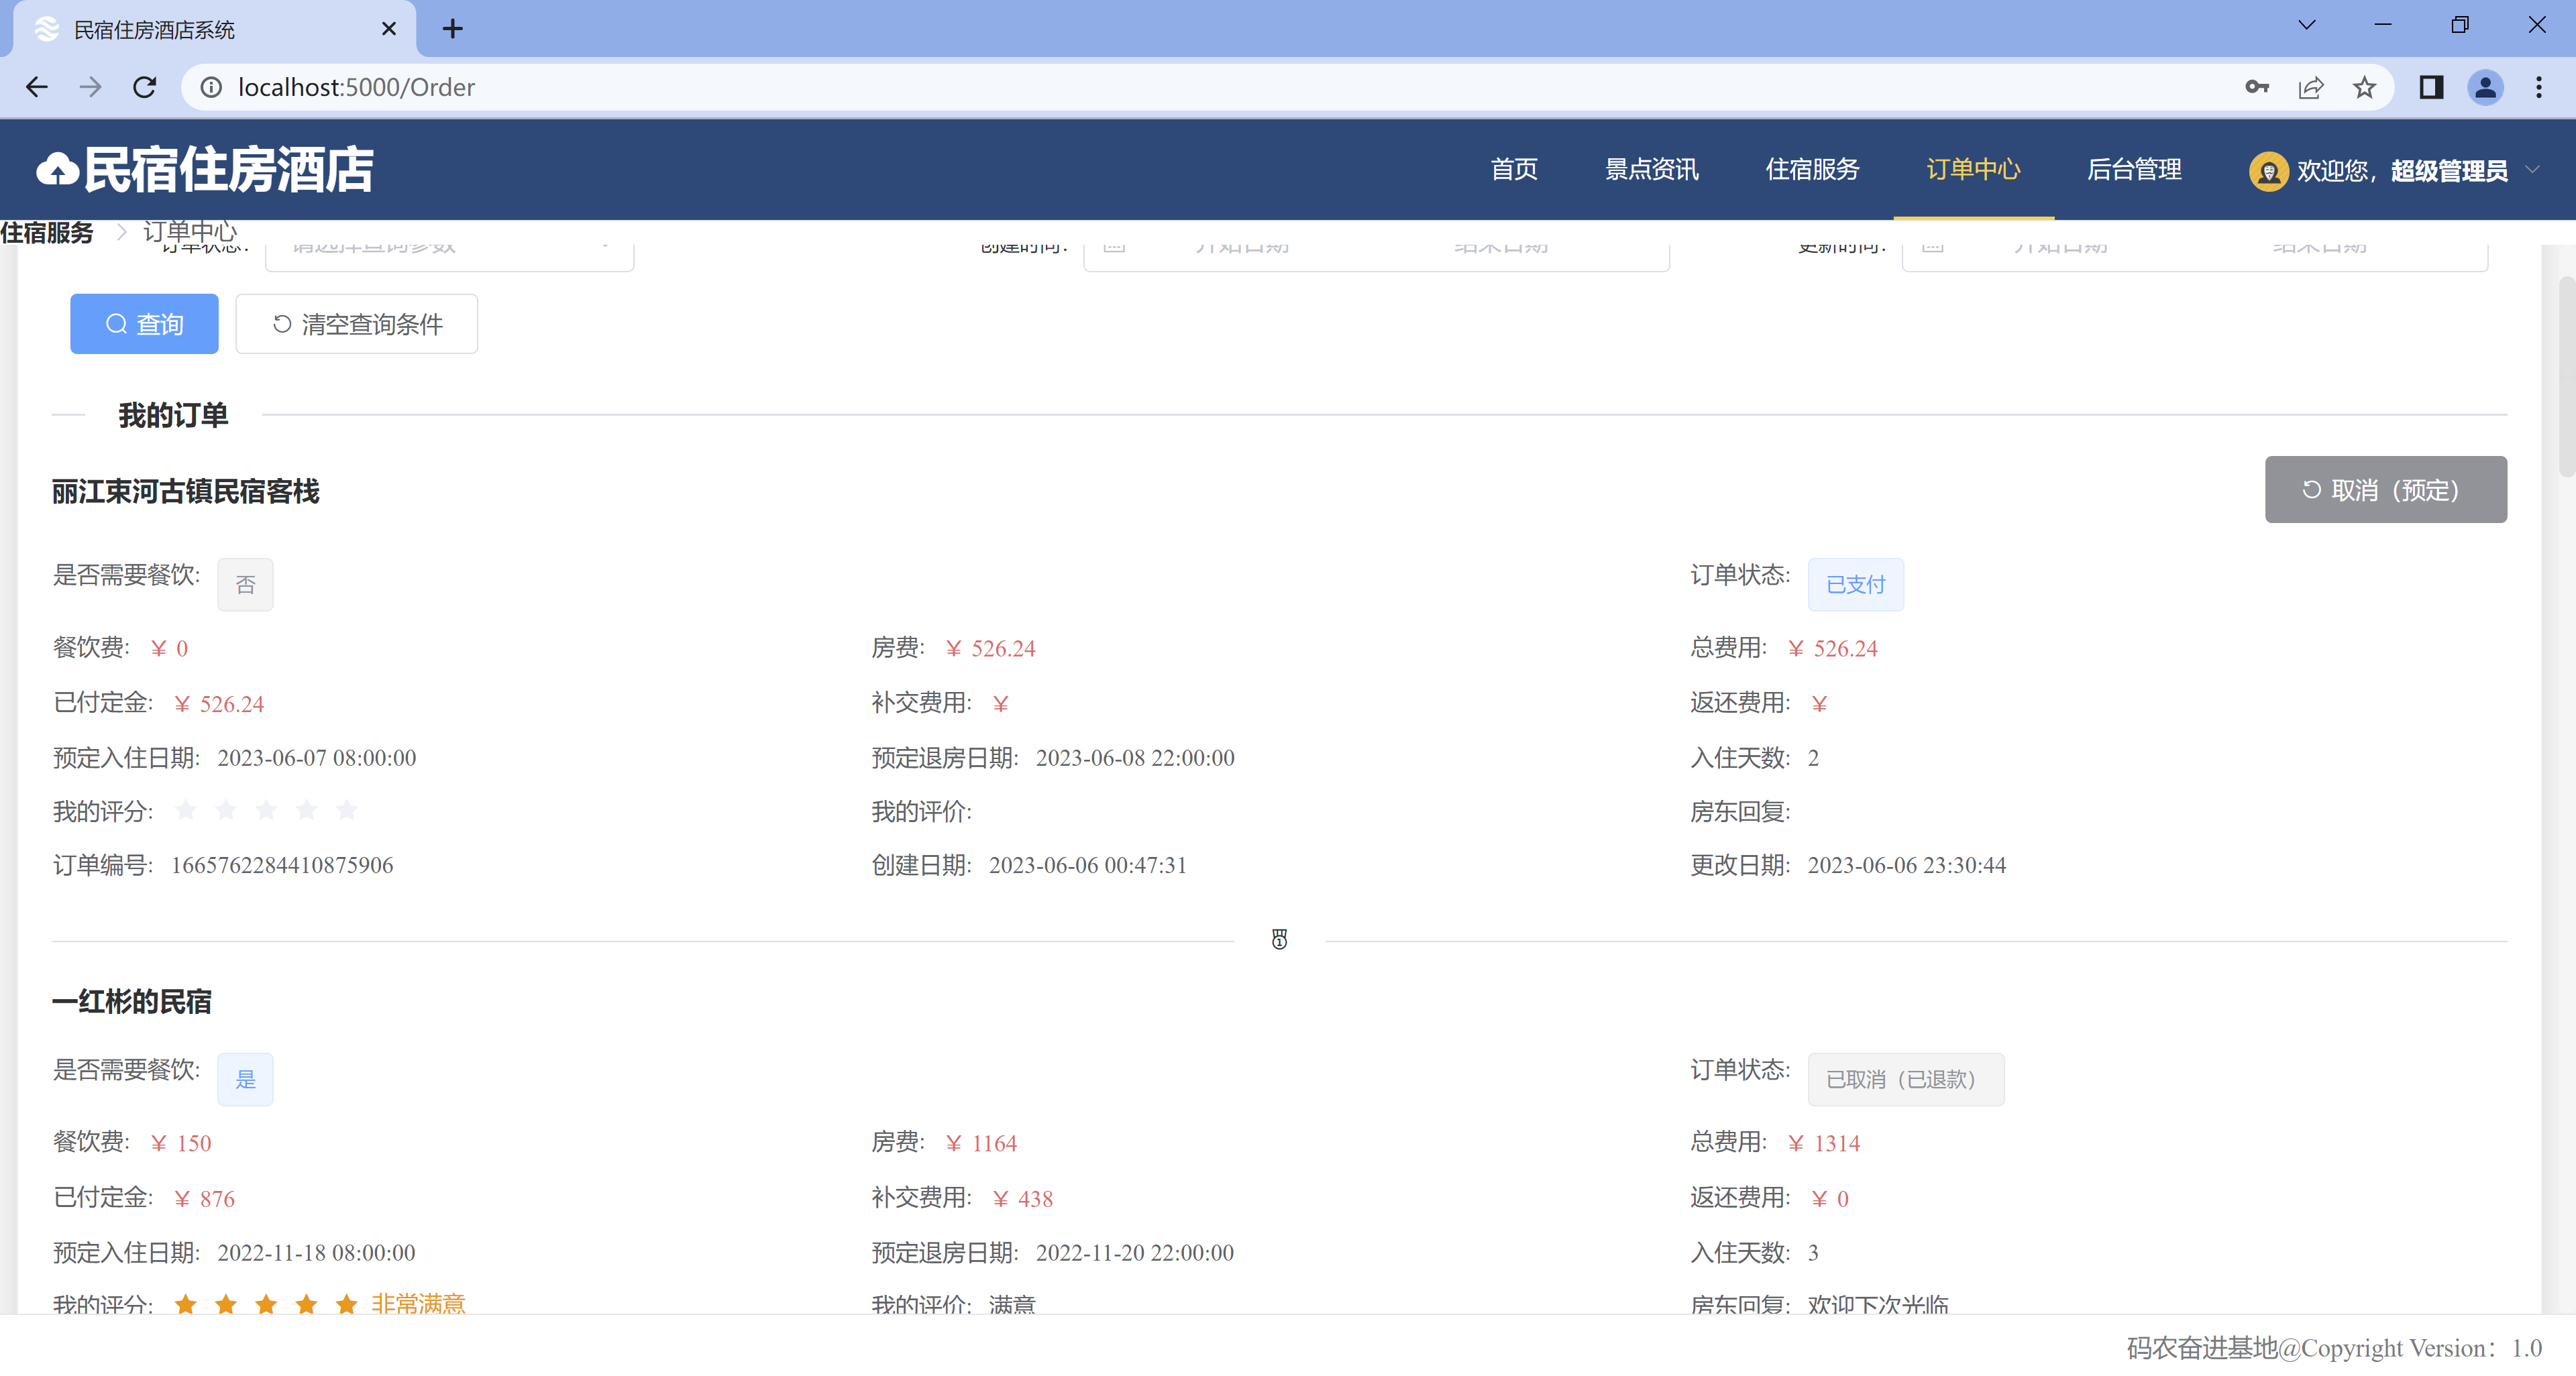Open 景点资讯 menu item
The image size is (2576, 1376).
tap(1652, 170)
